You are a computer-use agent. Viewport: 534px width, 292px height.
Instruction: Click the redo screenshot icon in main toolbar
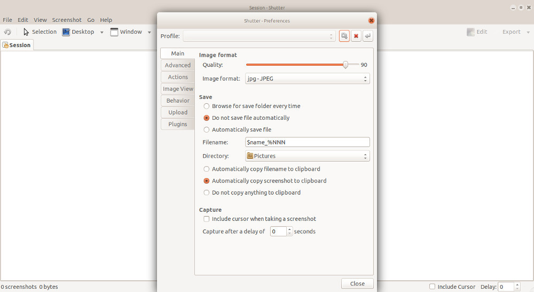[x=7, y=32]
